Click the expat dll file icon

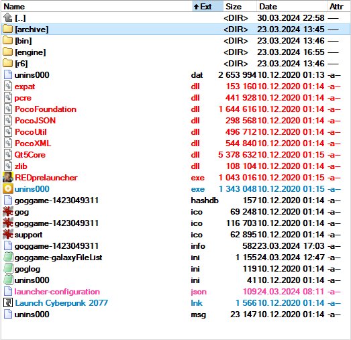8,87
